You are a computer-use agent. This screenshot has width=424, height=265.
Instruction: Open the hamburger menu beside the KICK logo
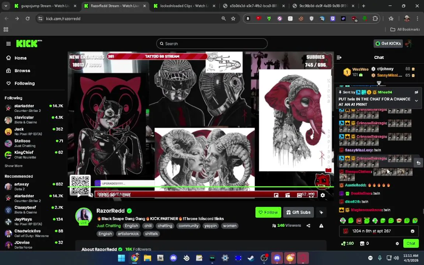point(8,43)
